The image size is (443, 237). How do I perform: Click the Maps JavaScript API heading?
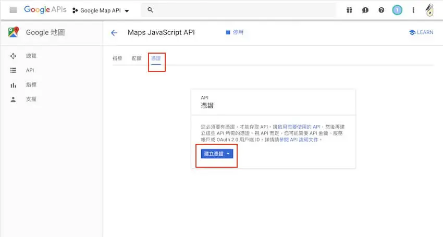coord(161,32)
